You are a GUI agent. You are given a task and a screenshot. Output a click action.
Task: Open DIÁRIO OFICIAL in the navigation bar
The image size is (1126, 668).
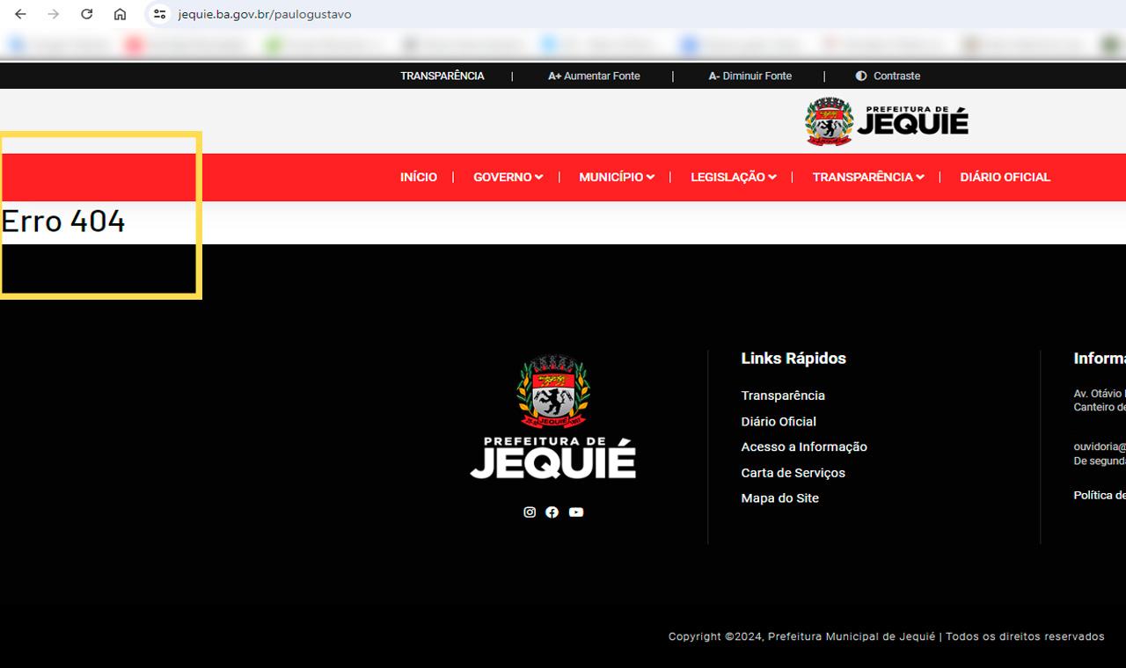tap(1005, 178)
